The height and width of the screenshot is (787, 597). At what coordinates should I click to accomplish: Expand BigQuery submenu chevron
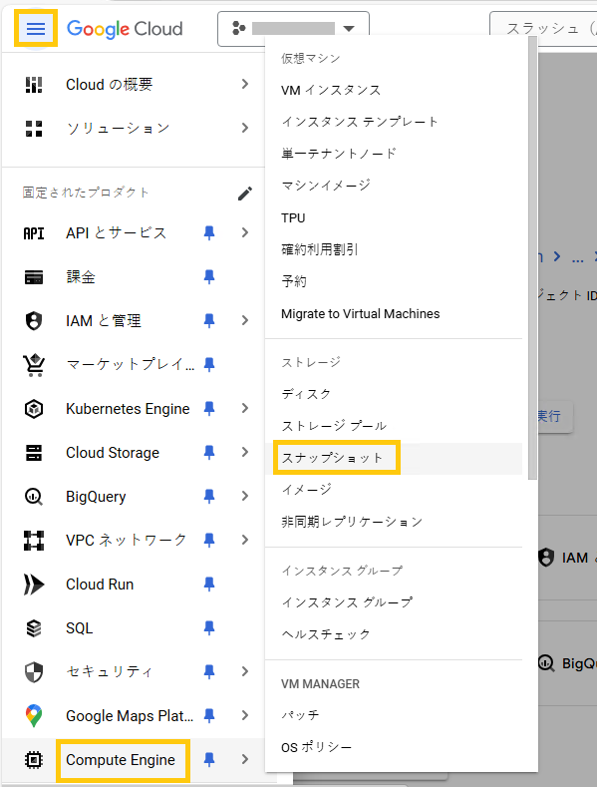245,496
